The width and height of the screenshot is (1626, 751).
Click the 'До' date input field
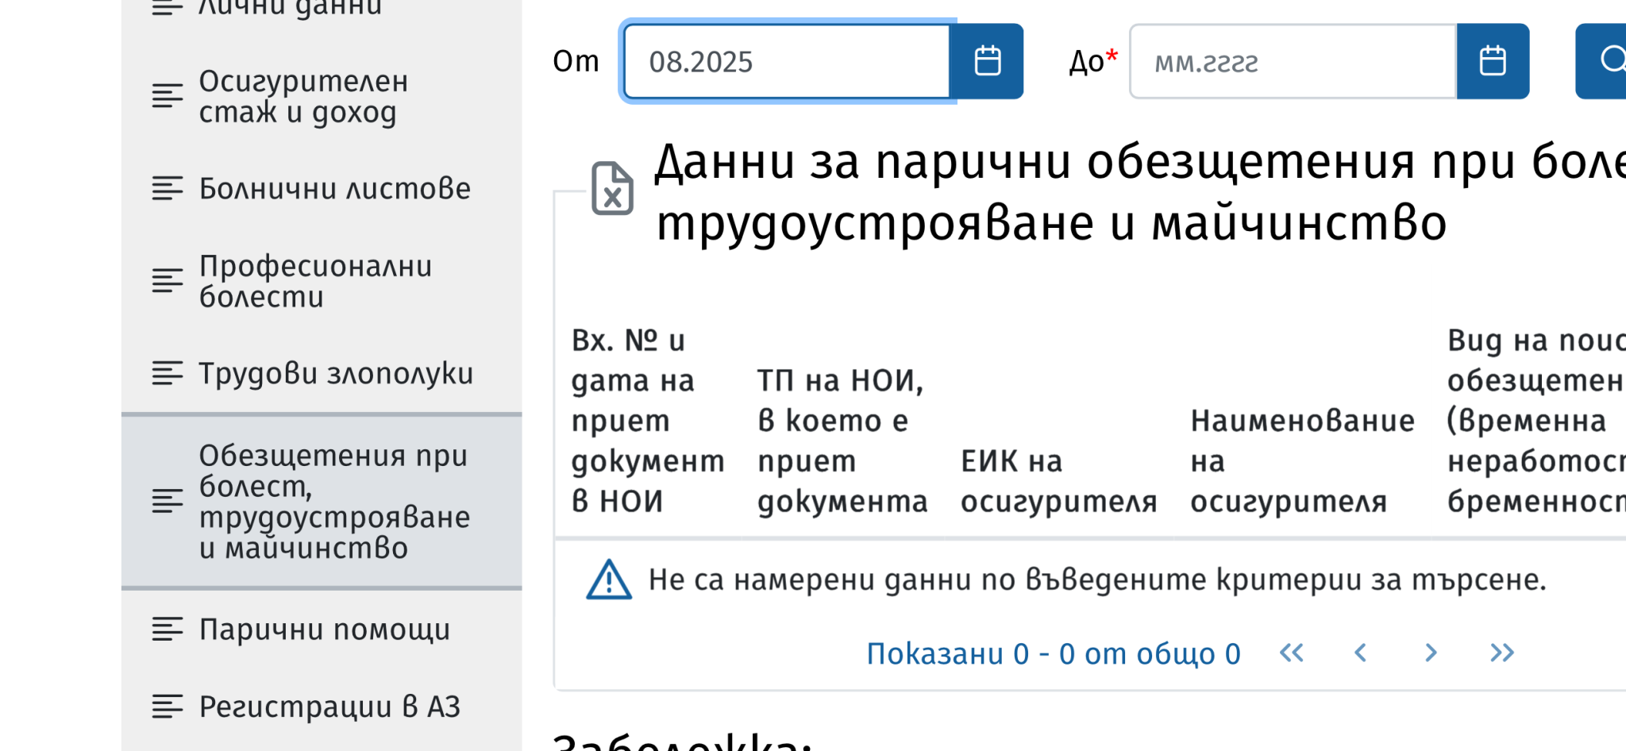point(1292,61)
